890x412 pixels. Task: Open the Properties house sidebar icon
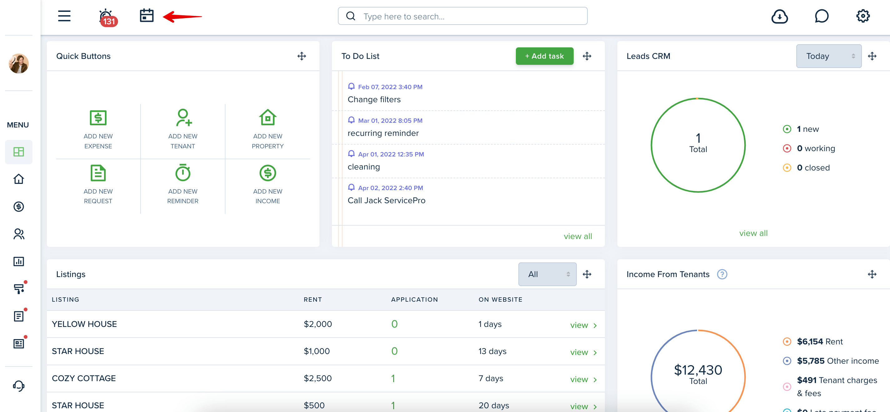click(x=19, y=179)
